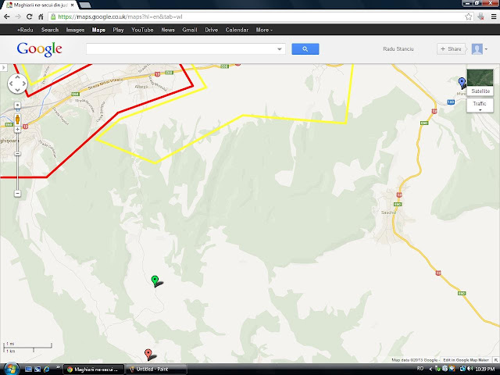
Task: Click the Saschiz town label
Action: 388,212
